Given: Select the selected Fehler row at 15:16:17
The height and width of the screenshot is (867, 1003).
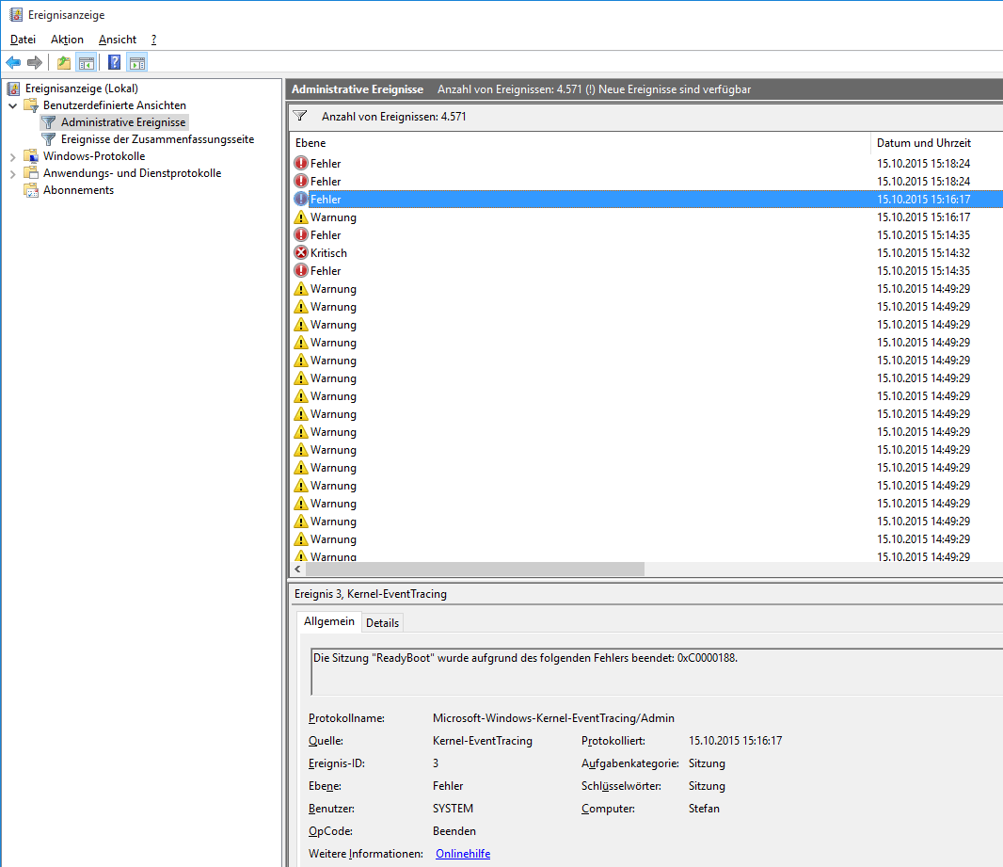Looking at the screenshot, I should click(648, 199).
